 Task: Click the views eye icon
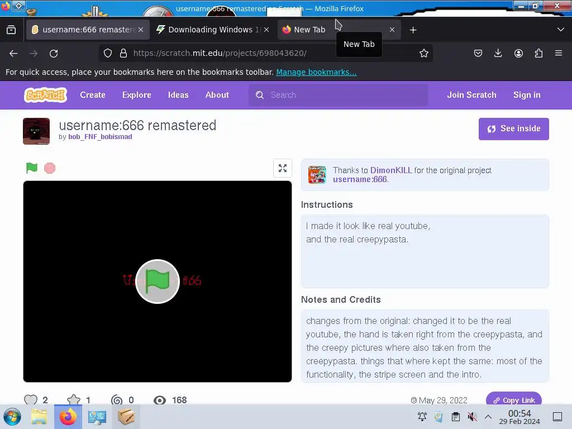[159, 400]
